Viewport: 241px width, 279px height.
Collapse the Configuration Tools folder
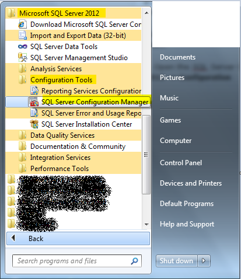click(x=74, y=80)
